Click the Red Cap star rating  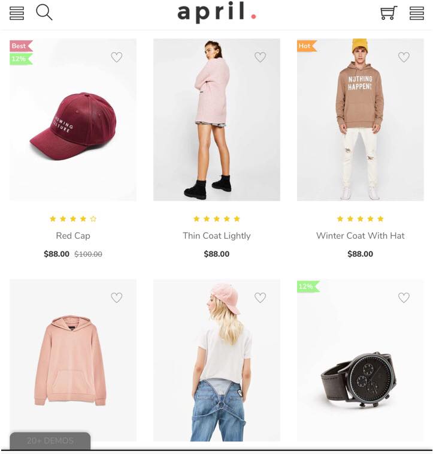coord(73,219)
